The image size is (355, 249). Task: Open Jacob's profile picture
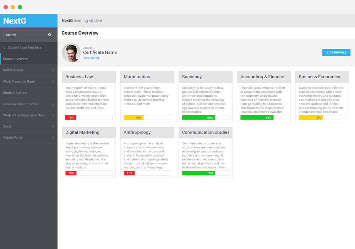point(71,52)
